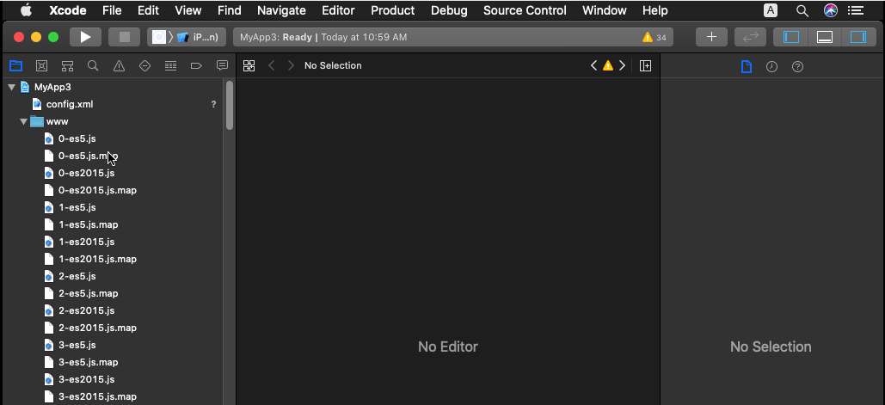Click the navigator vertical scrollbar

[230, 106]
